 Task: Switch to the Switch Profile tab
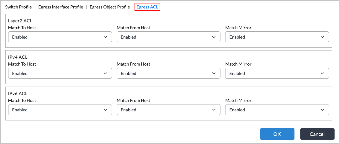[19, 7]
